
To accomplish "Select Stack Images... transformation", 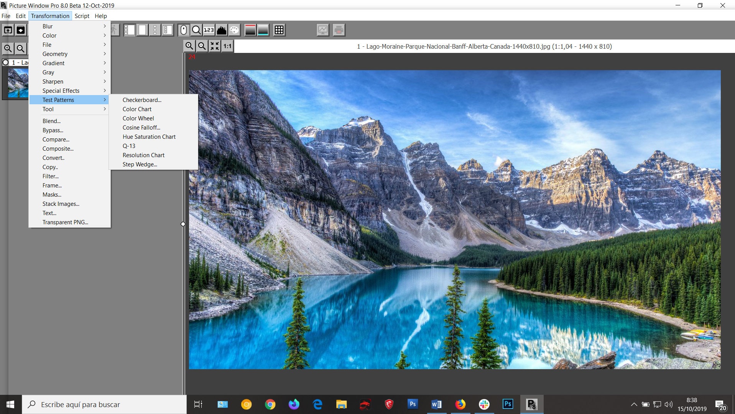I will tap(70, 204).
